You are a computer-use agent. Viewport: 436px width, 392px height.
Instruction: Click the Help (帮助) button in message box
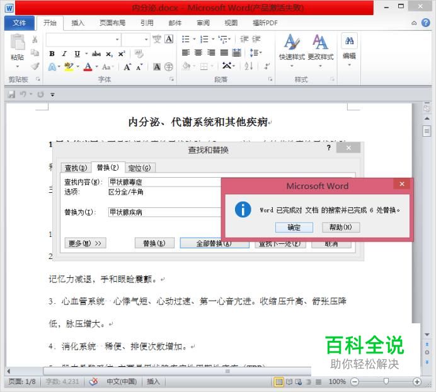tap(341, 228)
